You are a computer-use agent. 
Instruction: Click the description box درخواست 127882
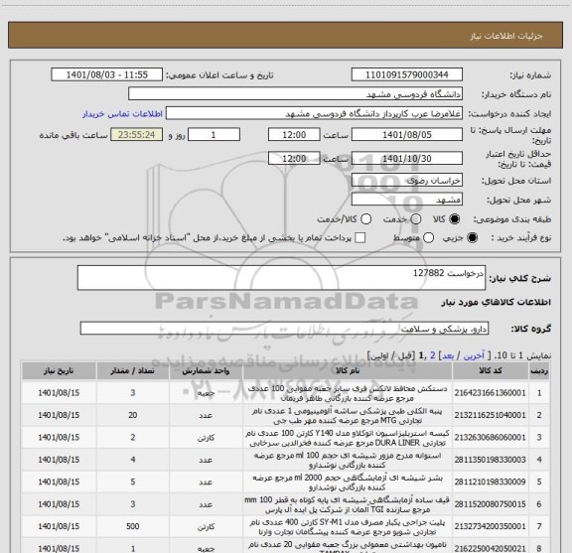tap(281, 278)
